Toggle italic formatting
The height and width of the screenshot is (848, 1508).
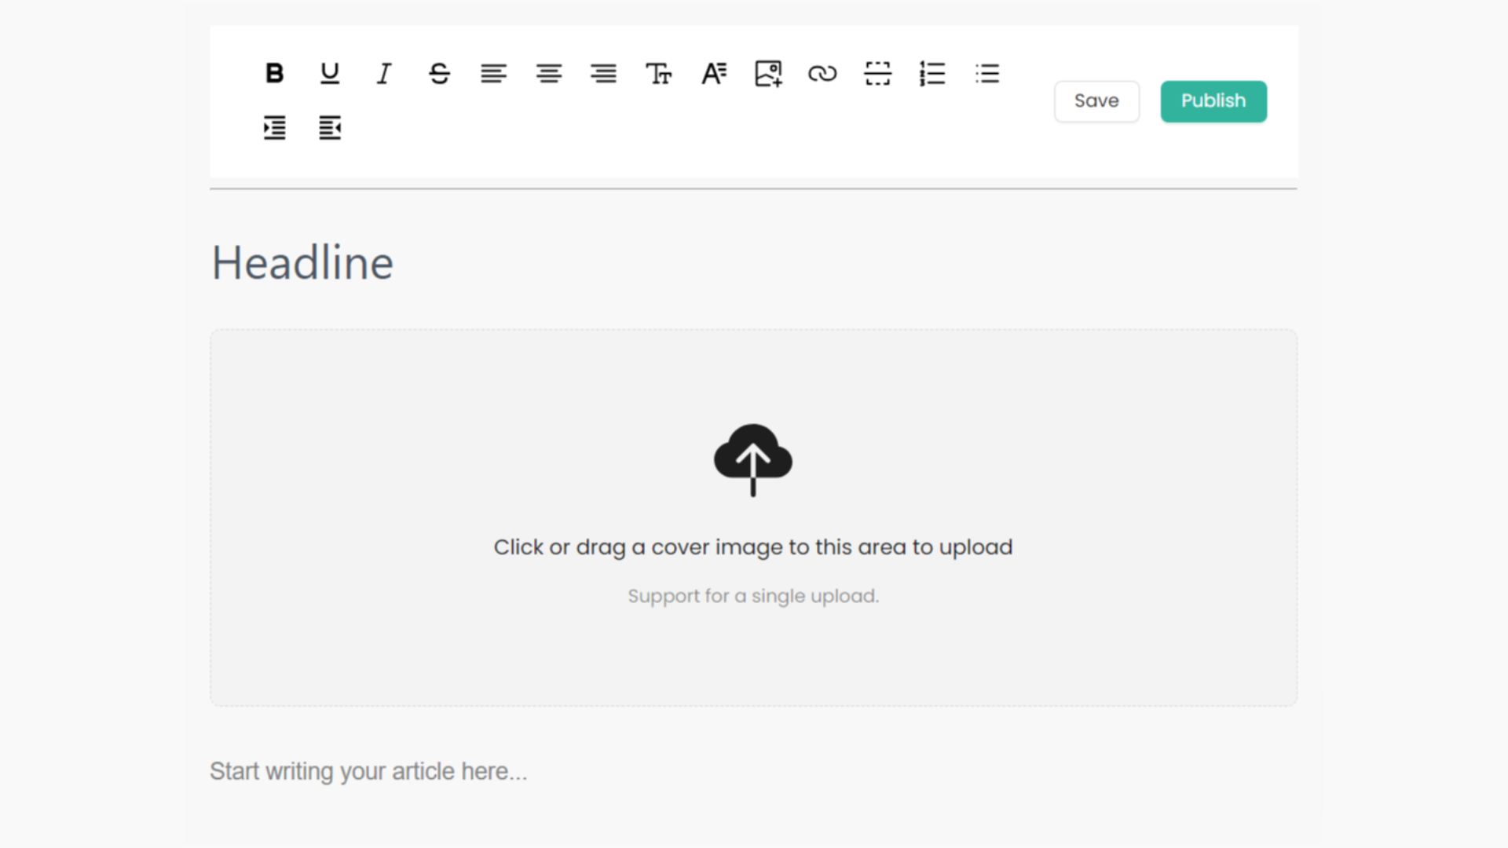coord(384,73)
